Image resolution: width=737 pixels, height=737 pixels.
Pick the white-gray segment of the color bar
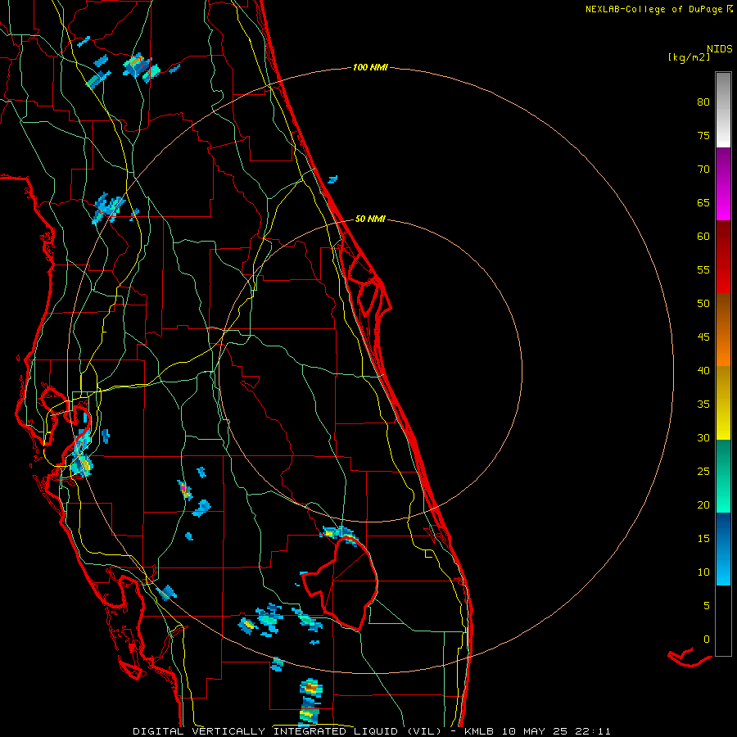[x=723, y=111]
